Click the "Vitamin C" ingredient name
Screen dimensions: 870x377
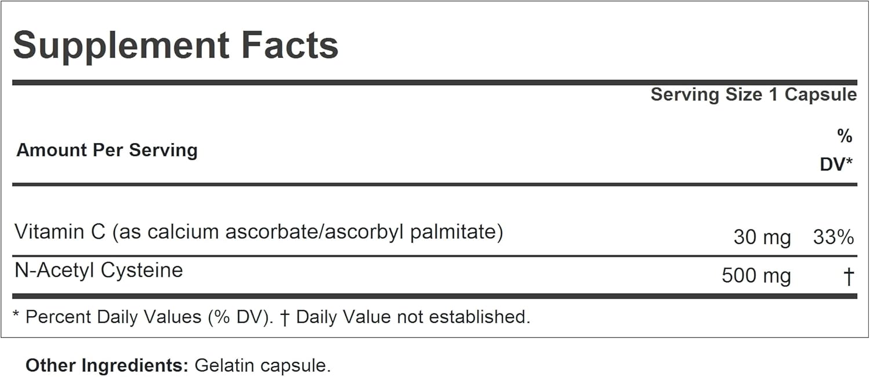60,232
